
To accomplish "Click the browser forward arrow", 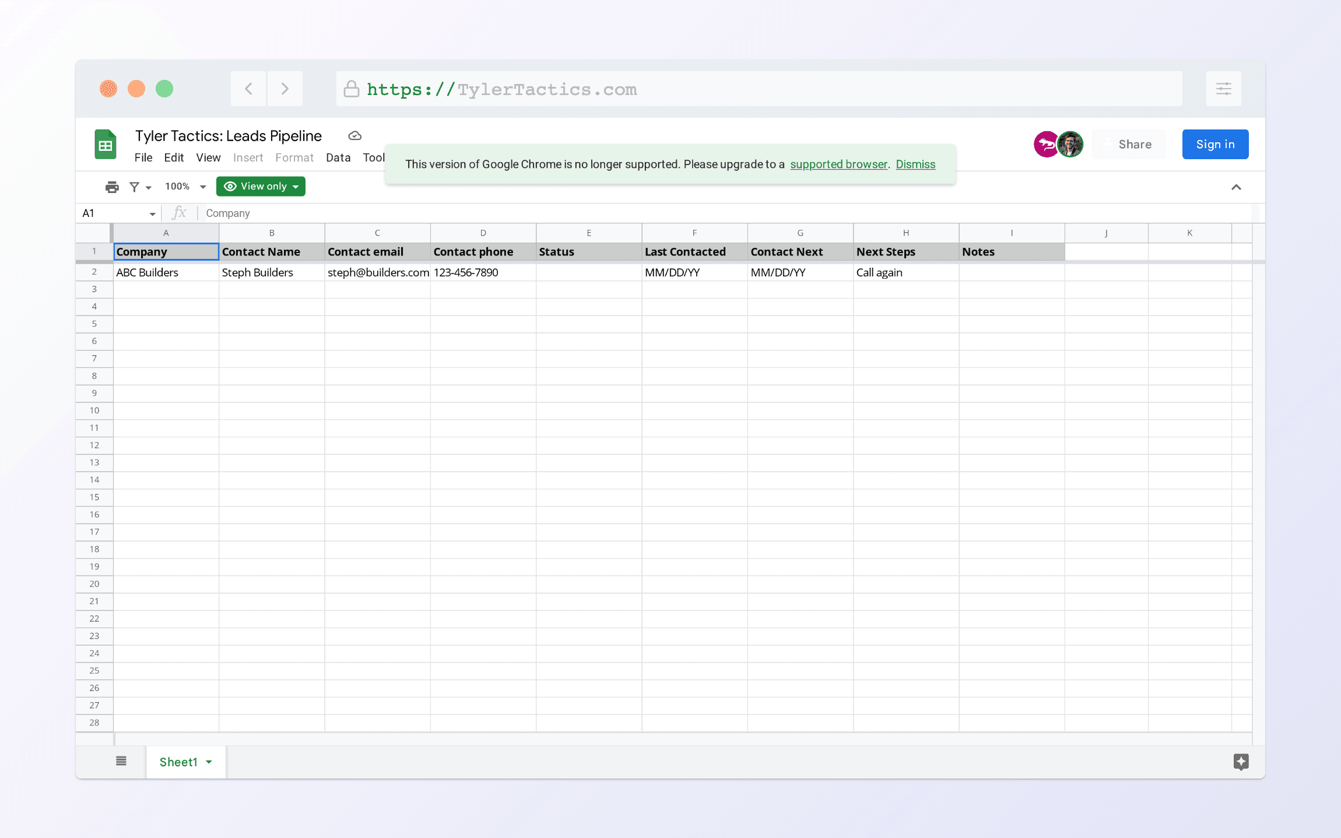I will point(285,89).
